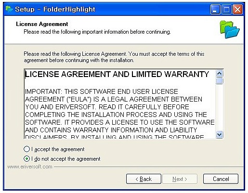Image resolution: width=248 pixels, height=193 pixels.
Task: Close the FolderHighlight setup window
Action: click(237, 10)
